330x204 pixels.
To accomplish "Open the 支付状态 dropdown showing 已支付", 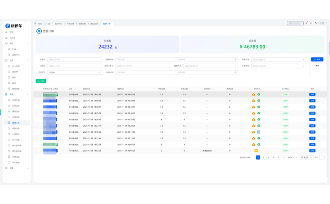I will [75, 73].
